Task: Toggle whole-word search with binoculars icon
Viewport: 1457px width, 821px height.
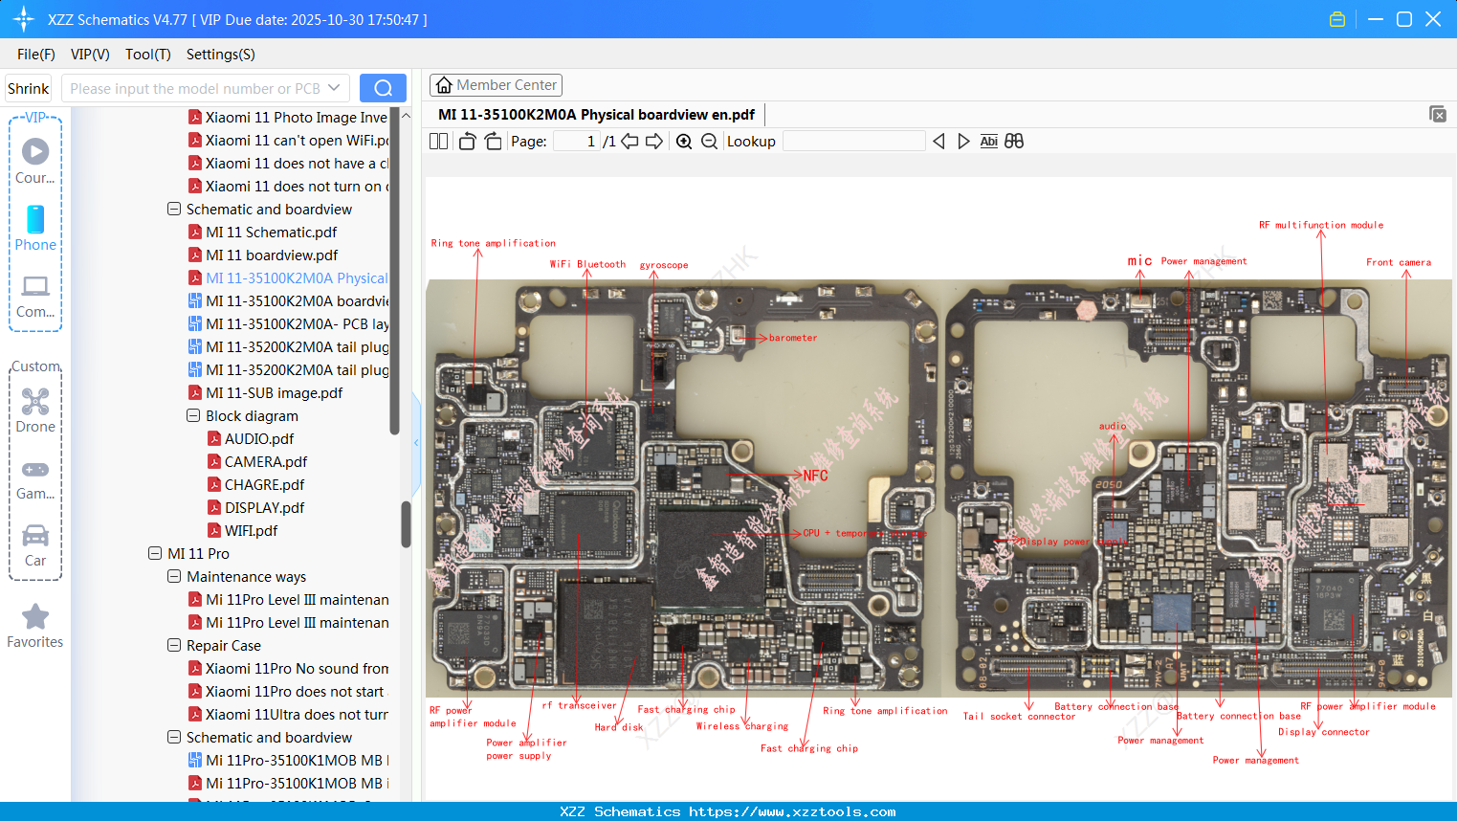Action: click(1014, 141)
